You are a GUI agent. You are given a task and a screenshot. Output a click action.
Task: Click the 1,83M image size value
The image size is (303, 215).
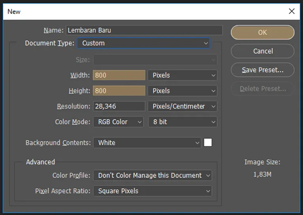[262, 174]
